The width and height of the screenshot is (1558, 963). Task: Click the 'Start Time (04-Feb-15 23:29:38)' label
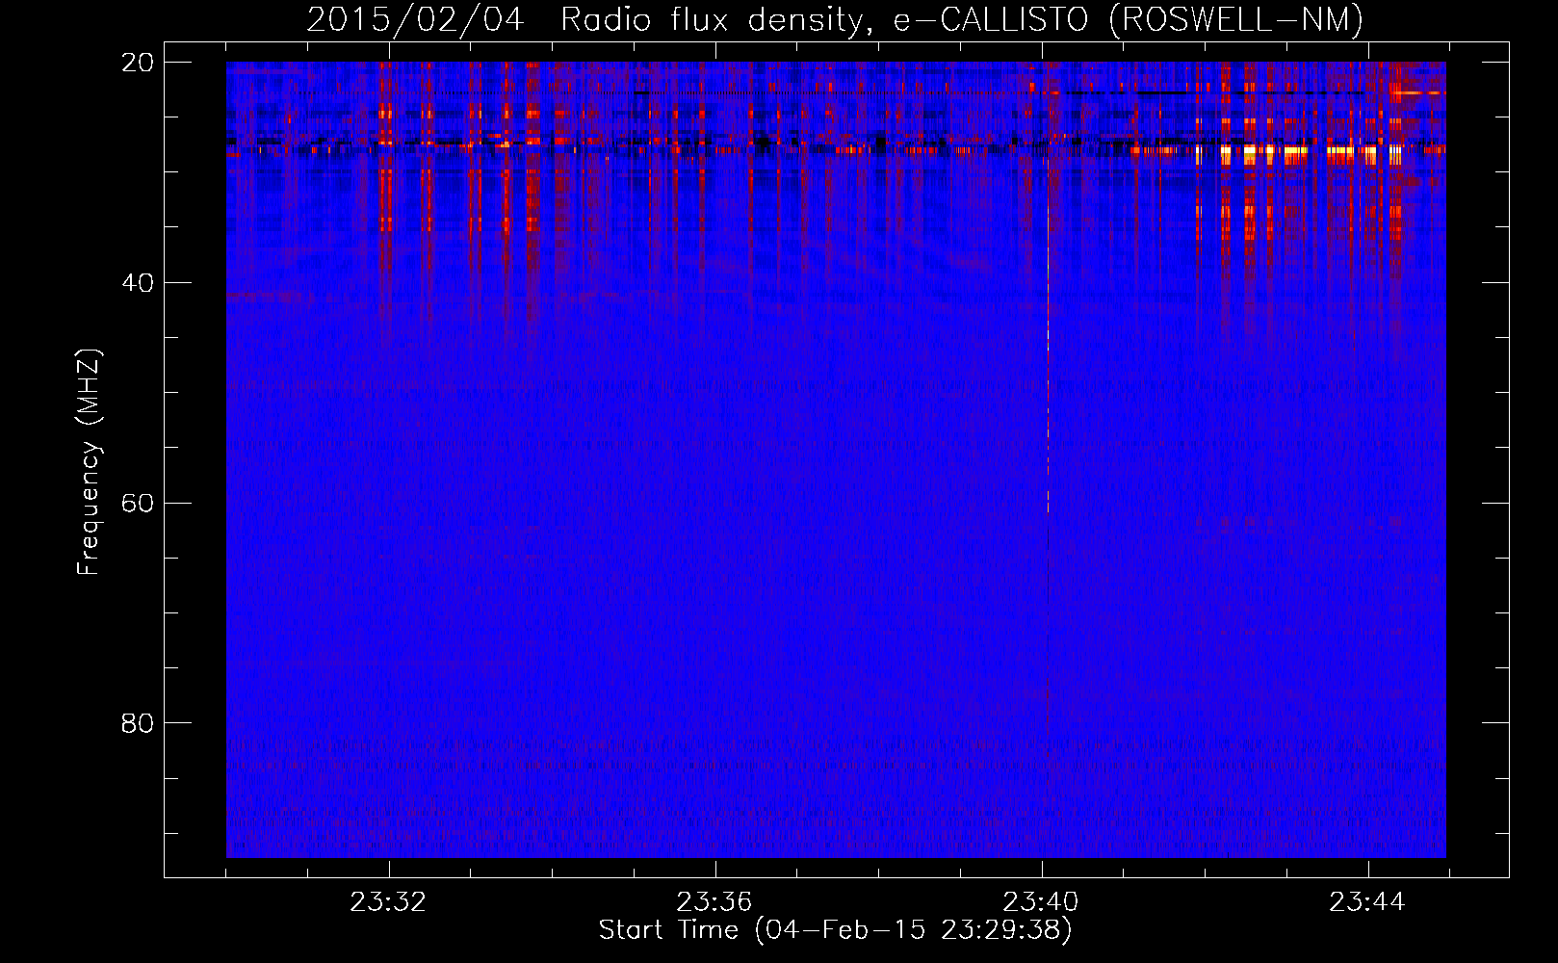point(835,930)
